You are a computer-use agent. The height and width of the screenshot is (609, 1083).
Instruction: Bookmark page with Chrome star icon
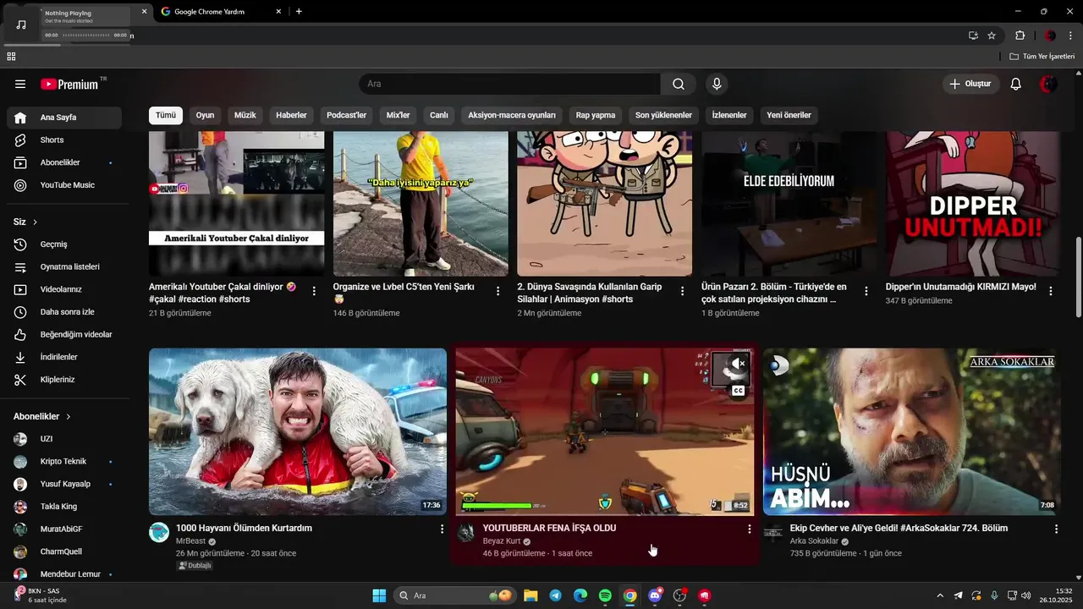tap(992, 36)
